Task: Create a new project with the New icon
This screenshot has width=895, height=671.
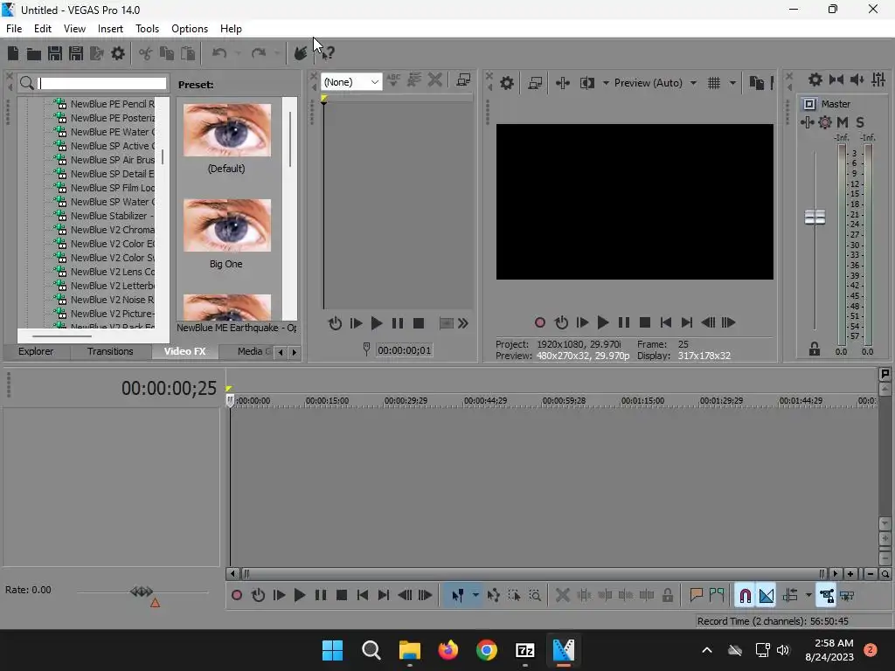Action: point(13,53)
